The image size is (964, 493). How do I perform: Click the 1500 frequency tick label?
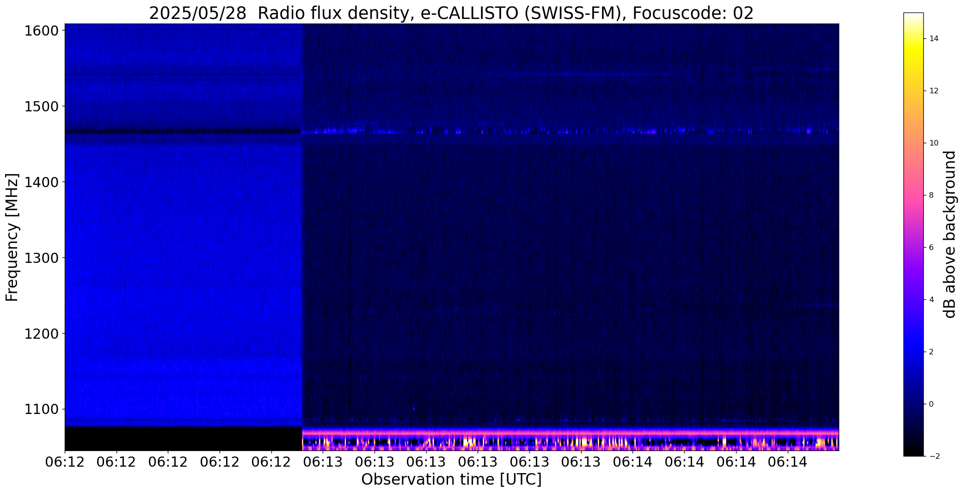(x=42, y=107)
